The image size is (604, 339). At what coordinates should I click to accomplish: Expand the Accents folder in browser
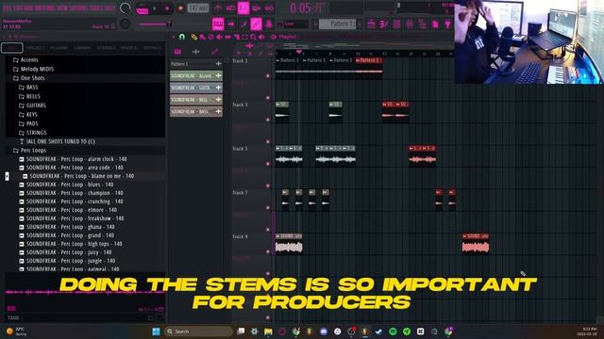click(25, 59)
